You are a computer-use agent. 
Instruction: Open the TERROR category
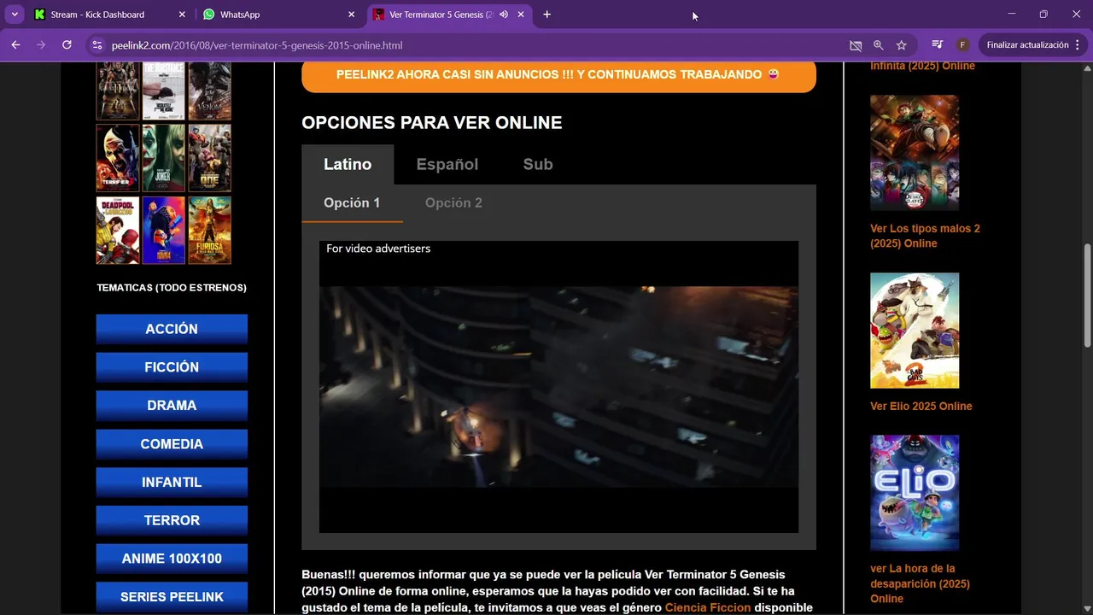pos(172,520)
